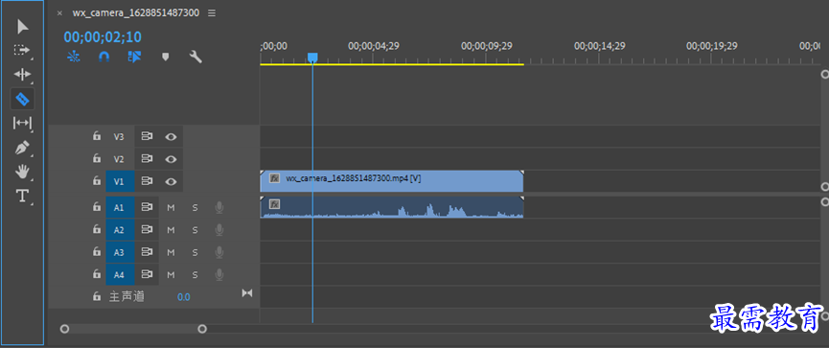
Task: Toggle A4 track targeting
Action: 119,274
